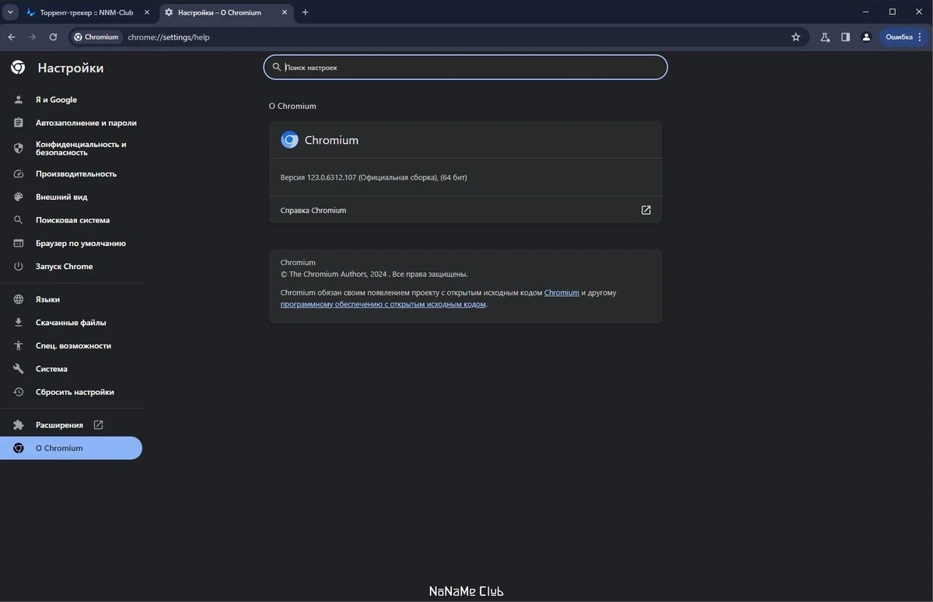Select О Chromium in the sidebar
Screen dimensions: 933x602
(x=71, y=448)
